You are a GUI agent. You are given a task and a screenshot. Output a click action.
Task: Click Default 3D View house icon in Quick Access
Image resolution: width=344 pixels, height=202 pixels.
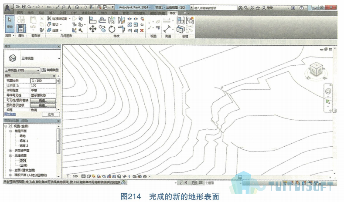click(x=77, y=7)
